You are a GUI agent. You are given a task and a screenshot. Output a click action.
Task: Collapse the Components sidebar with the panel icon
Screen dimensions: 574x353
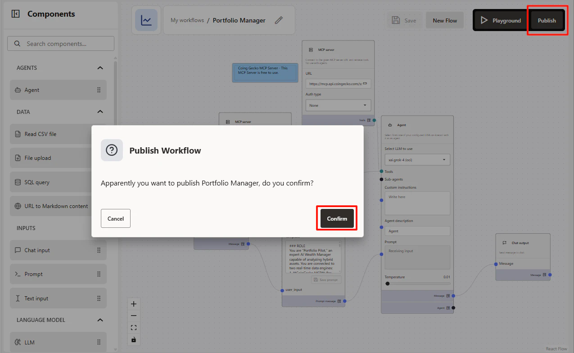tap(15, 14)
